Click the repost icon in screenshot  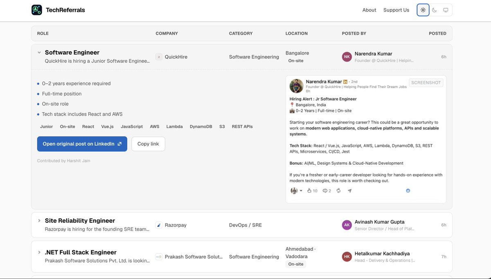pos(338,191)
